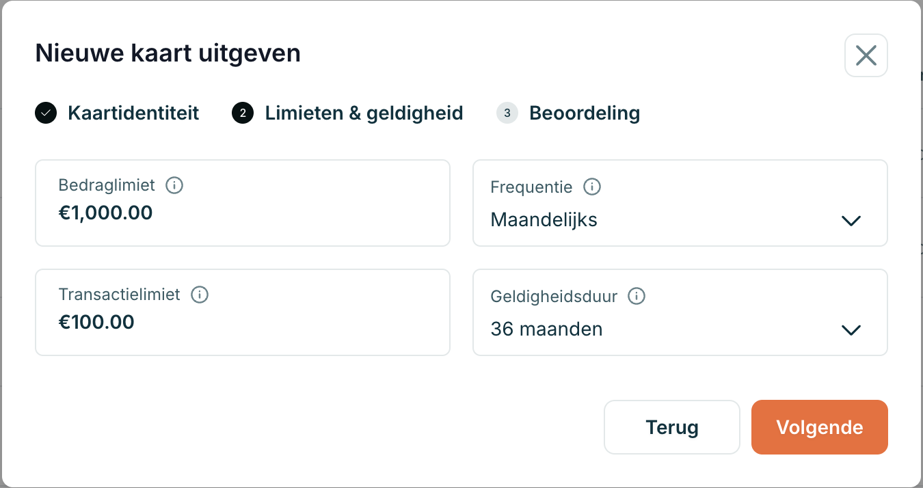Show info tooltip for Frequentie
Screen dimensions: 923x488
pos(591,187)
